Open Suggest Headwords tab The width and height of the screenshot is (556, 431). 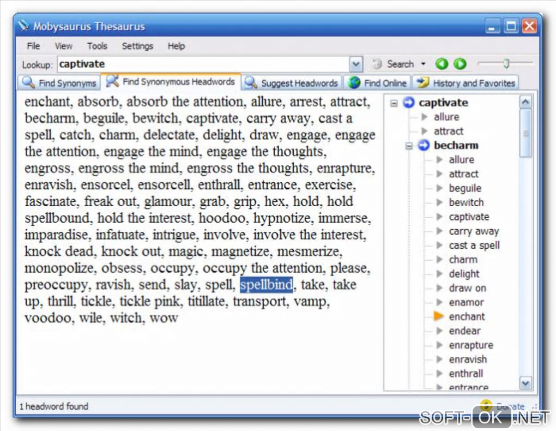point(292,83)
